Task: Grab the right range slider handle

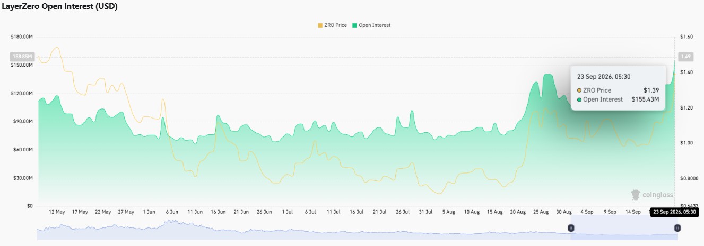Action: tap(677, 228)
